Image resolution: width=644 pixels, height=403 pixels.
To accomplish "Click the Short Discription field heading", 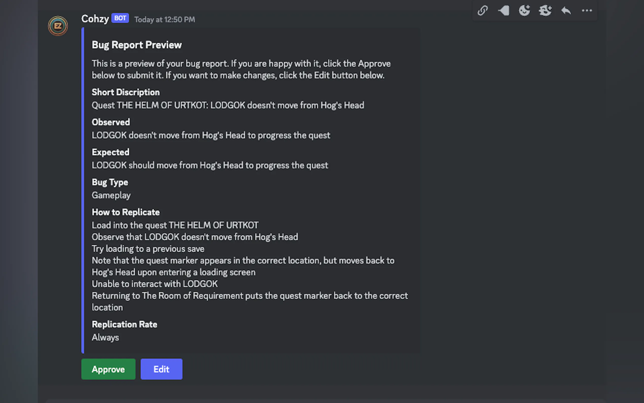I will pos(126,92).
